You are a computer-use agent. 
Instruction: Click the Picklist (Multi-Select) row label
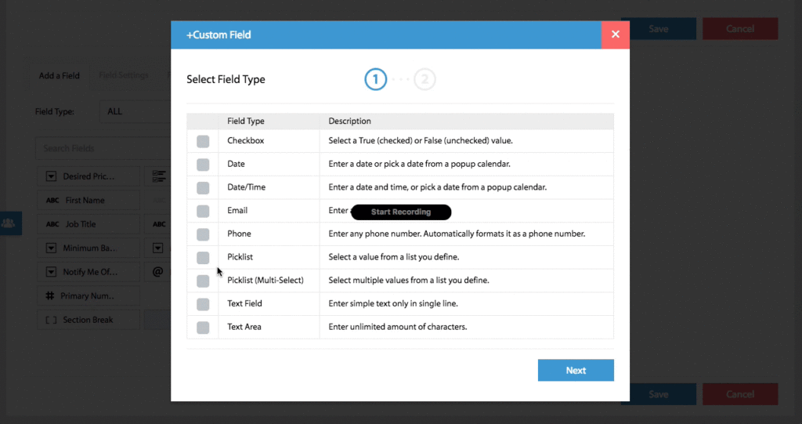pos(266,280)
